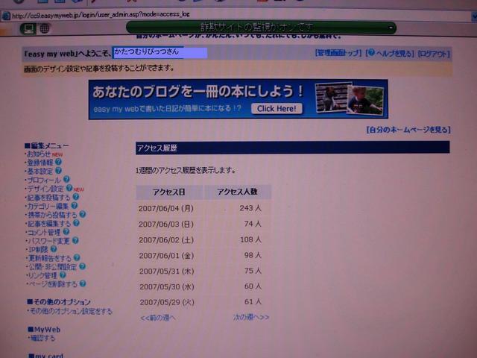The image size is (477, 358).
Task: Click help icon next to 記事を投稿する
Action: pos(75,198)
